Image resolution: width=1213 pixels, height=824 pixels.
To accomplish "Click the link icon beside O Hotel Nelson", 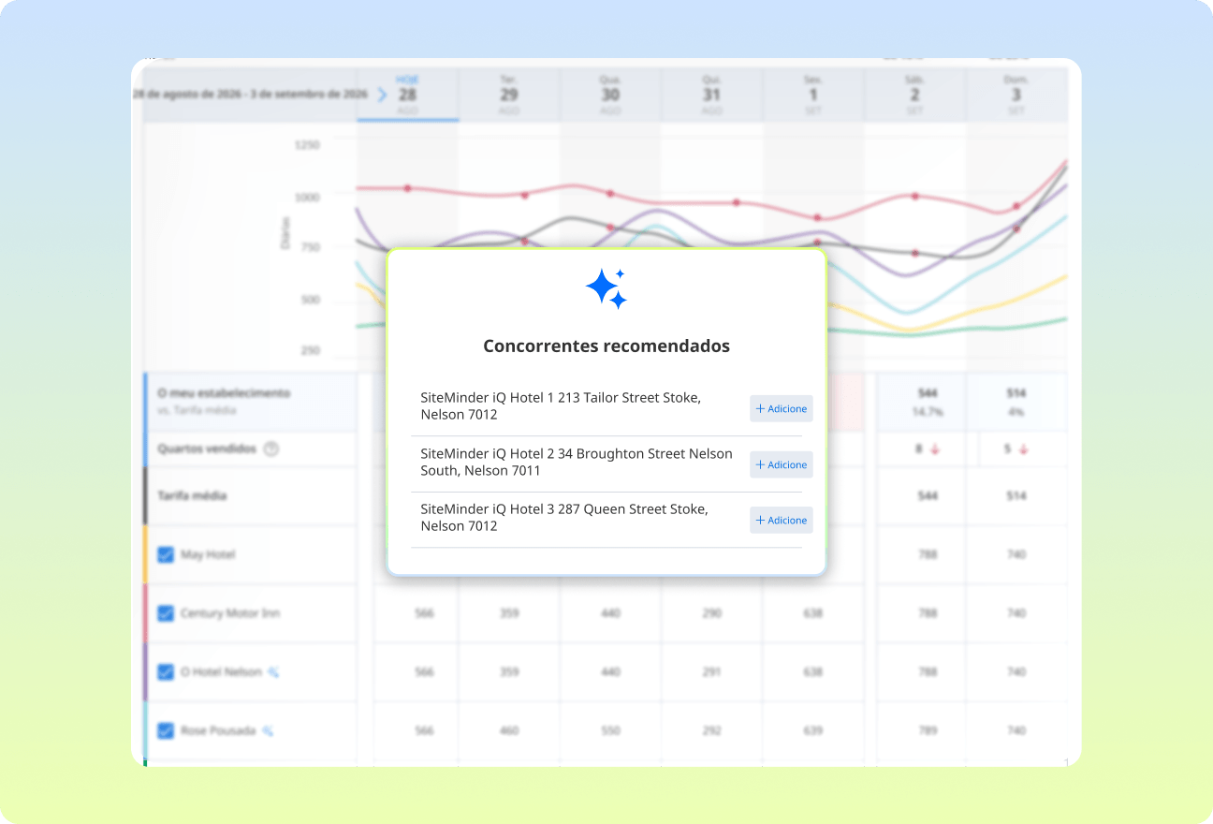I will click(x=273, y=671).
